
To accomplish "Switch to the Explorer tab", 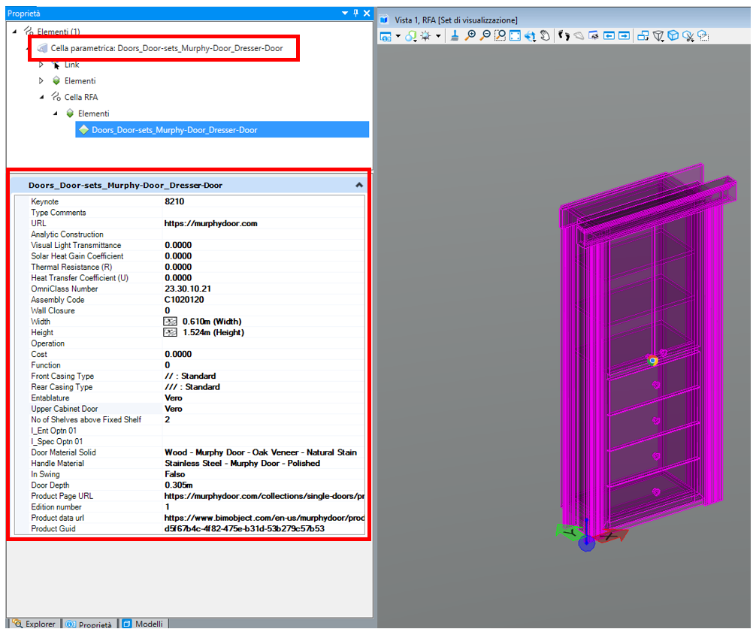I will point(35,623).
